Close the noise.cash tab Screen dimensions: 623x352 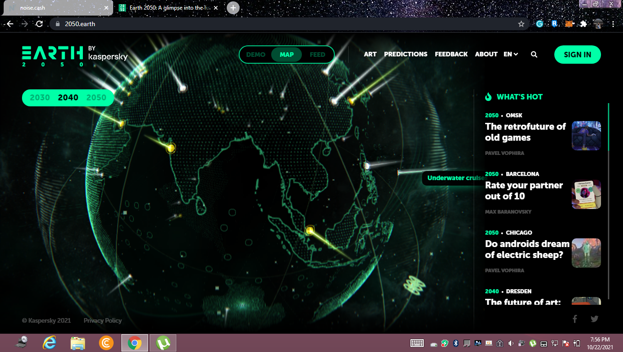coord(106,8)
